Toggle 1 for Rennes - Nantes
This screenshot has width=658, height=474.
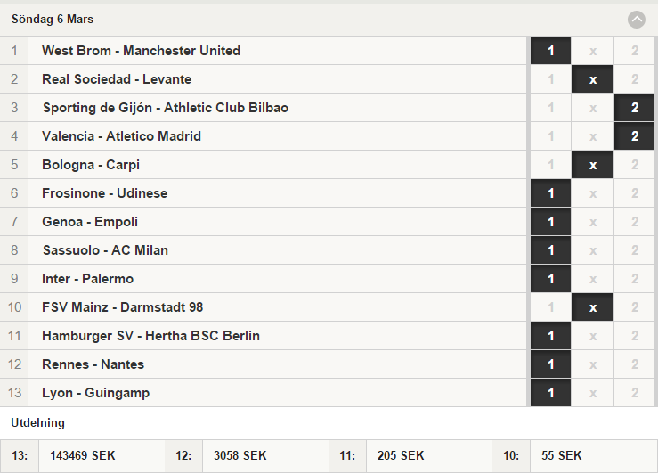point(550,364)
